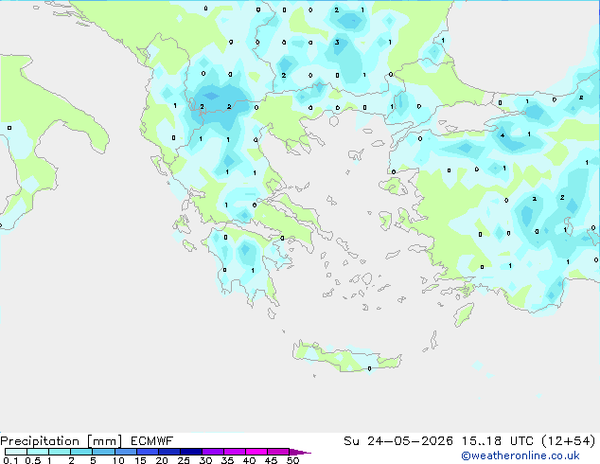The width and height of the screenshot is (600, 464).
Task: Click the 'Precipitation [mm]' title text
Action: [61, 441]
